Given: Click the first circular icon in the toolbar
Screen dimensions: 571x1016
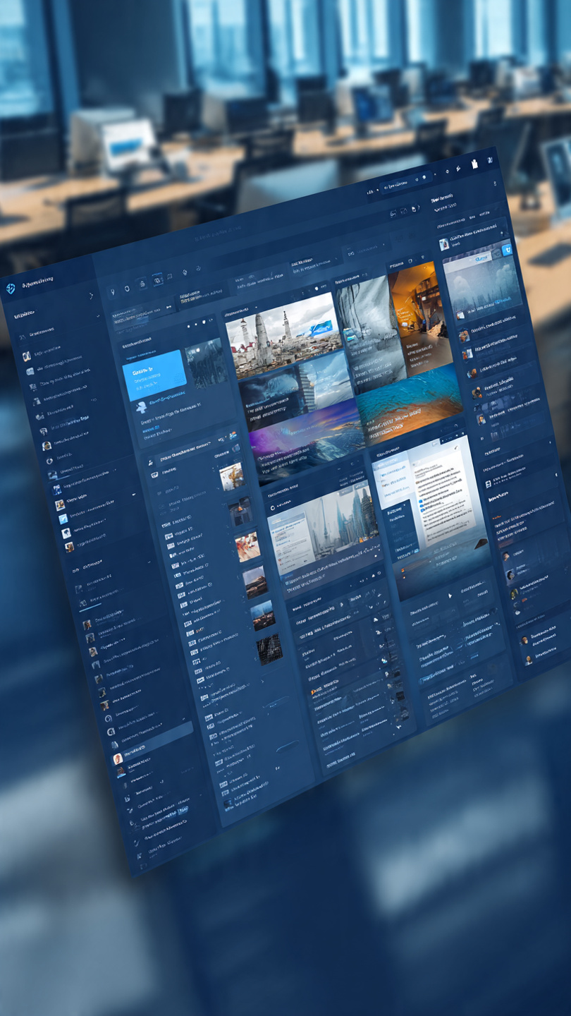Looking at the screenshot, I should pyautogui.click(x=127, y=288).
